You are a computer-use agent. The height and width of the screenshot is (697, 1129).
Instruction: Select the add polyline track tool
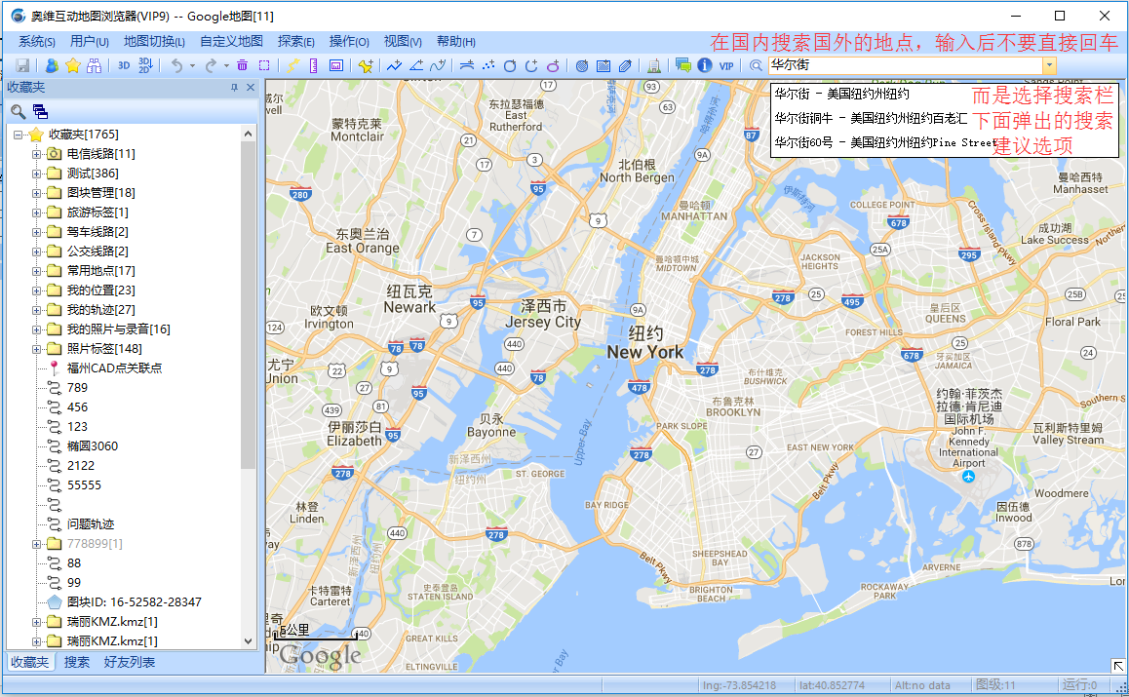[x=394, y=65]
